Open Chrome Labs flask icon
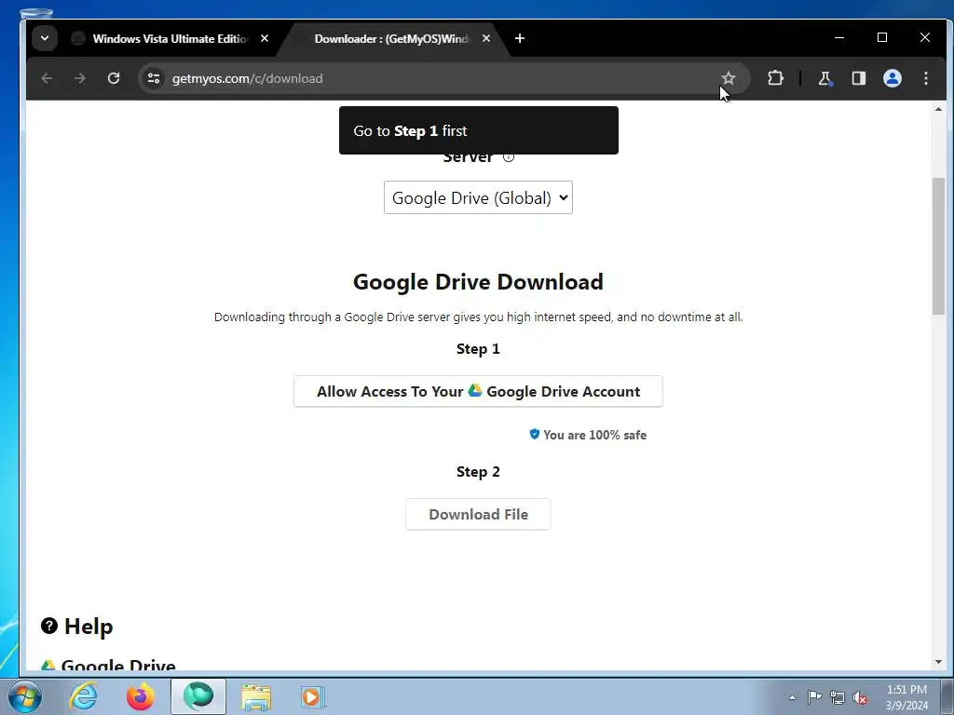This screenshot has height=715, width=954. 825,78
